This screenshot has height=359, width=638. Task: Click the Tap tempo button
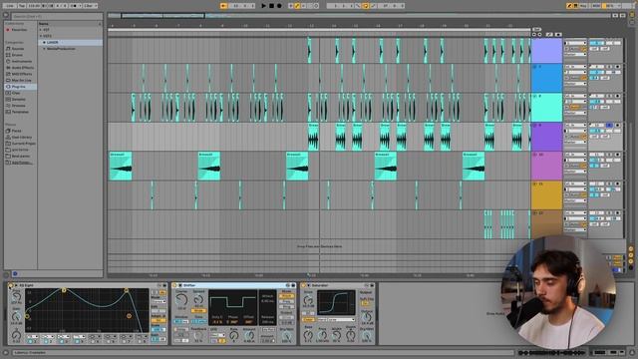pyautogui.click(x=22, y=6)
